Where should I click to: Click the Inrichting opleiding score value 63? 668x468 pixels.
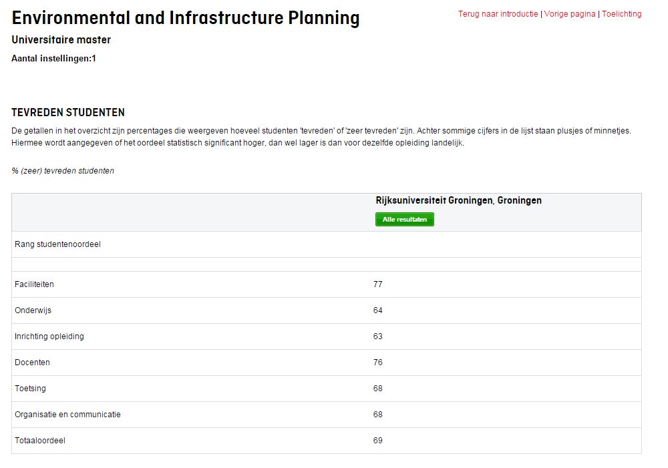[378, 336]
